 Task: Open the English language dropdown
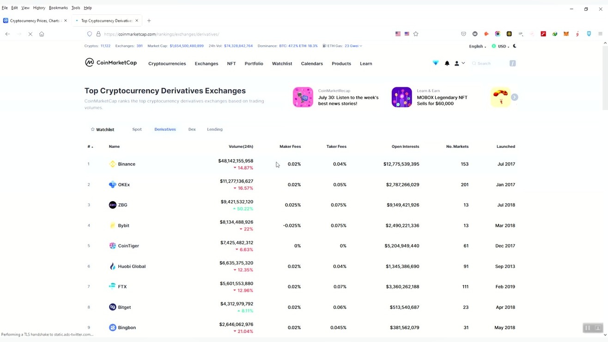478,46
